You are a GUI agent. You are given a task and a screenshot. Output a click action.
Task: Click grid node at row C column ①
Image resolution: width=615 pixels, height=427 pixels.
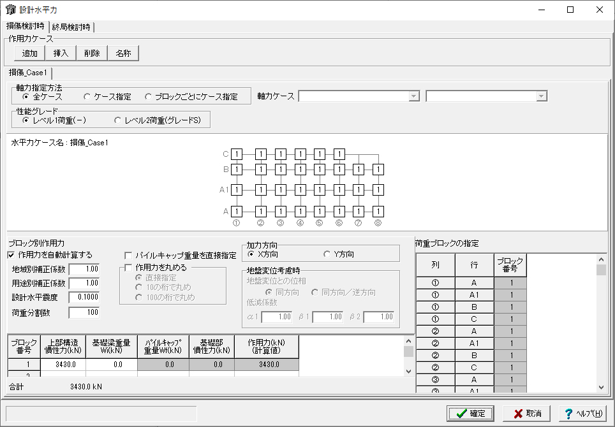point(237,154)
